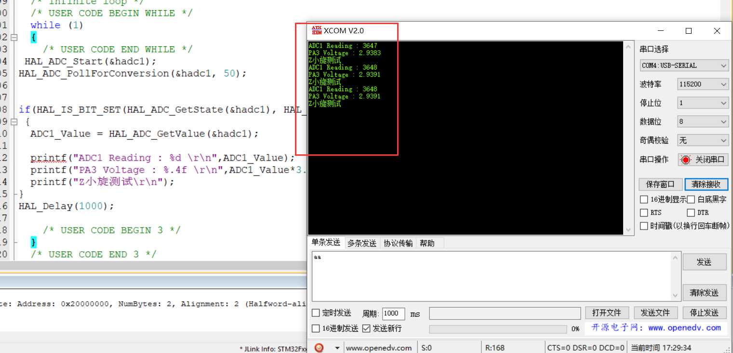This screenshot has height=353, width=733.
Task: Click the 清除接收 button
Action: pos(706,184)
